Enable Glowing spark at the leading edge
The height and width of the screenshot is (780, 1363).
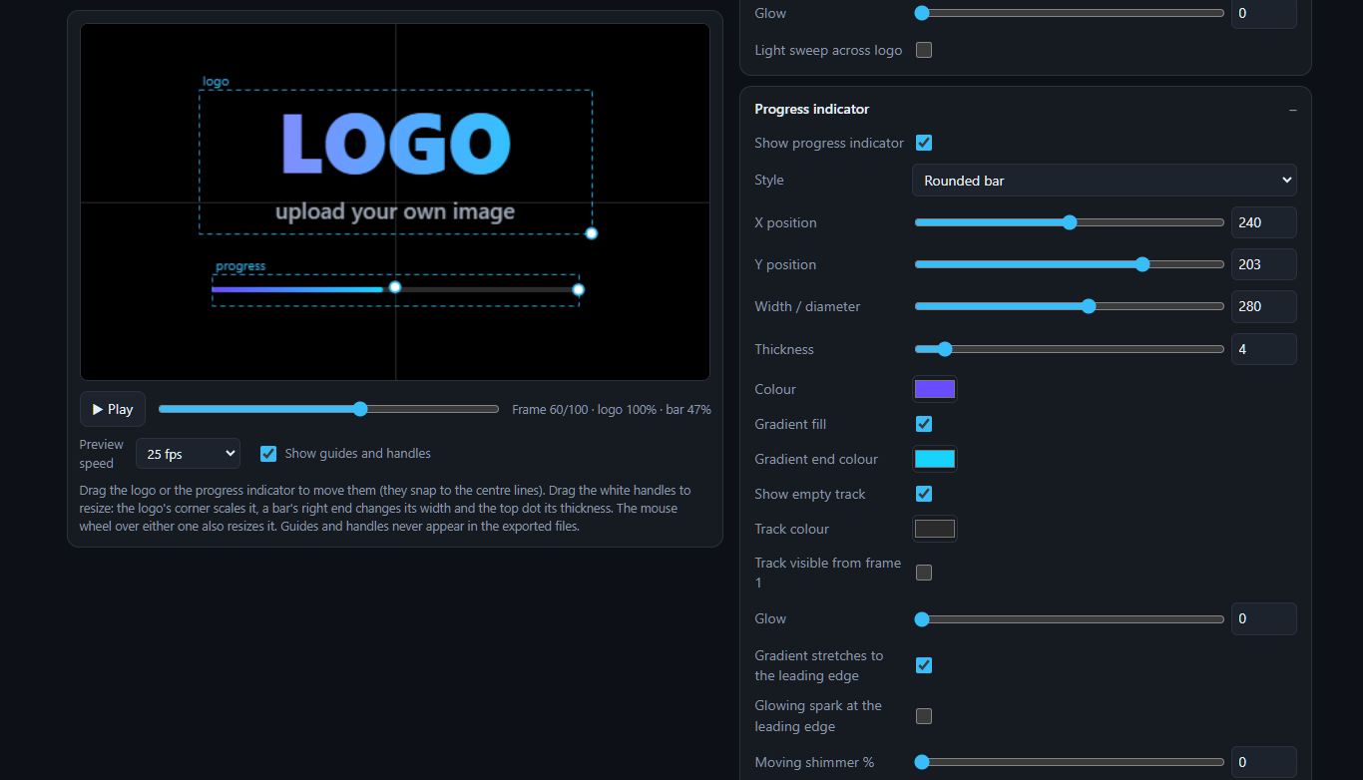coord(924,716)
